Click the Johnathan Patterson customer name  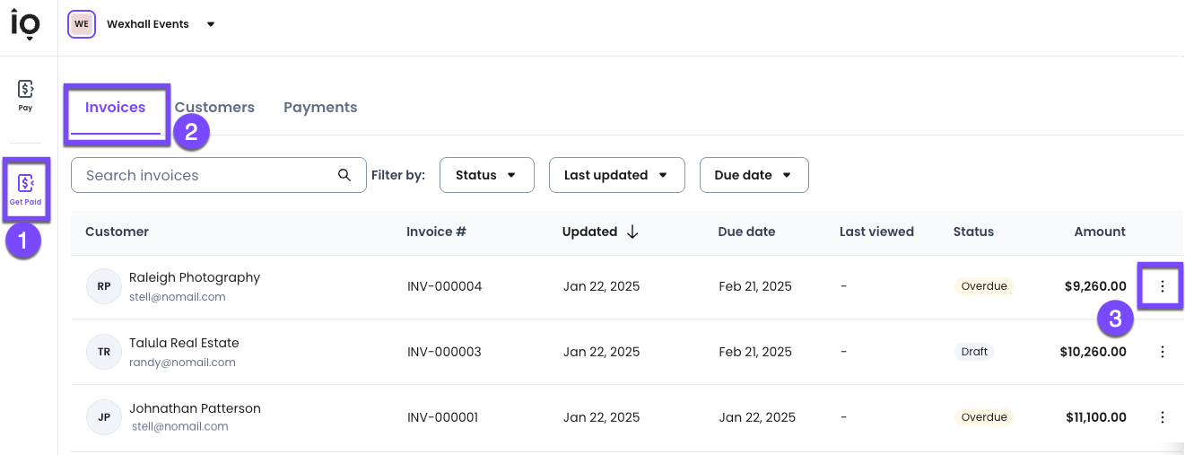pyautogui.click(x=195, y=408)
